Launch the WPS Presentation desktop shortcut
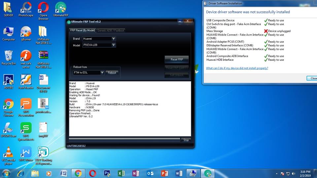Image resolution: width=317 pixels, height=178 pixels. (26, 108)
